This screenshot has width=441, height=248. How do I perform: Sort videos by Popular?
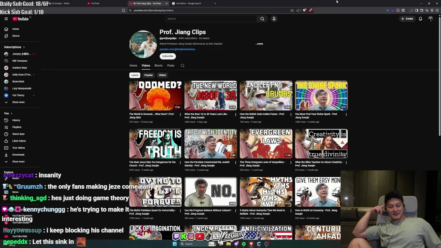tap(148, 75)
